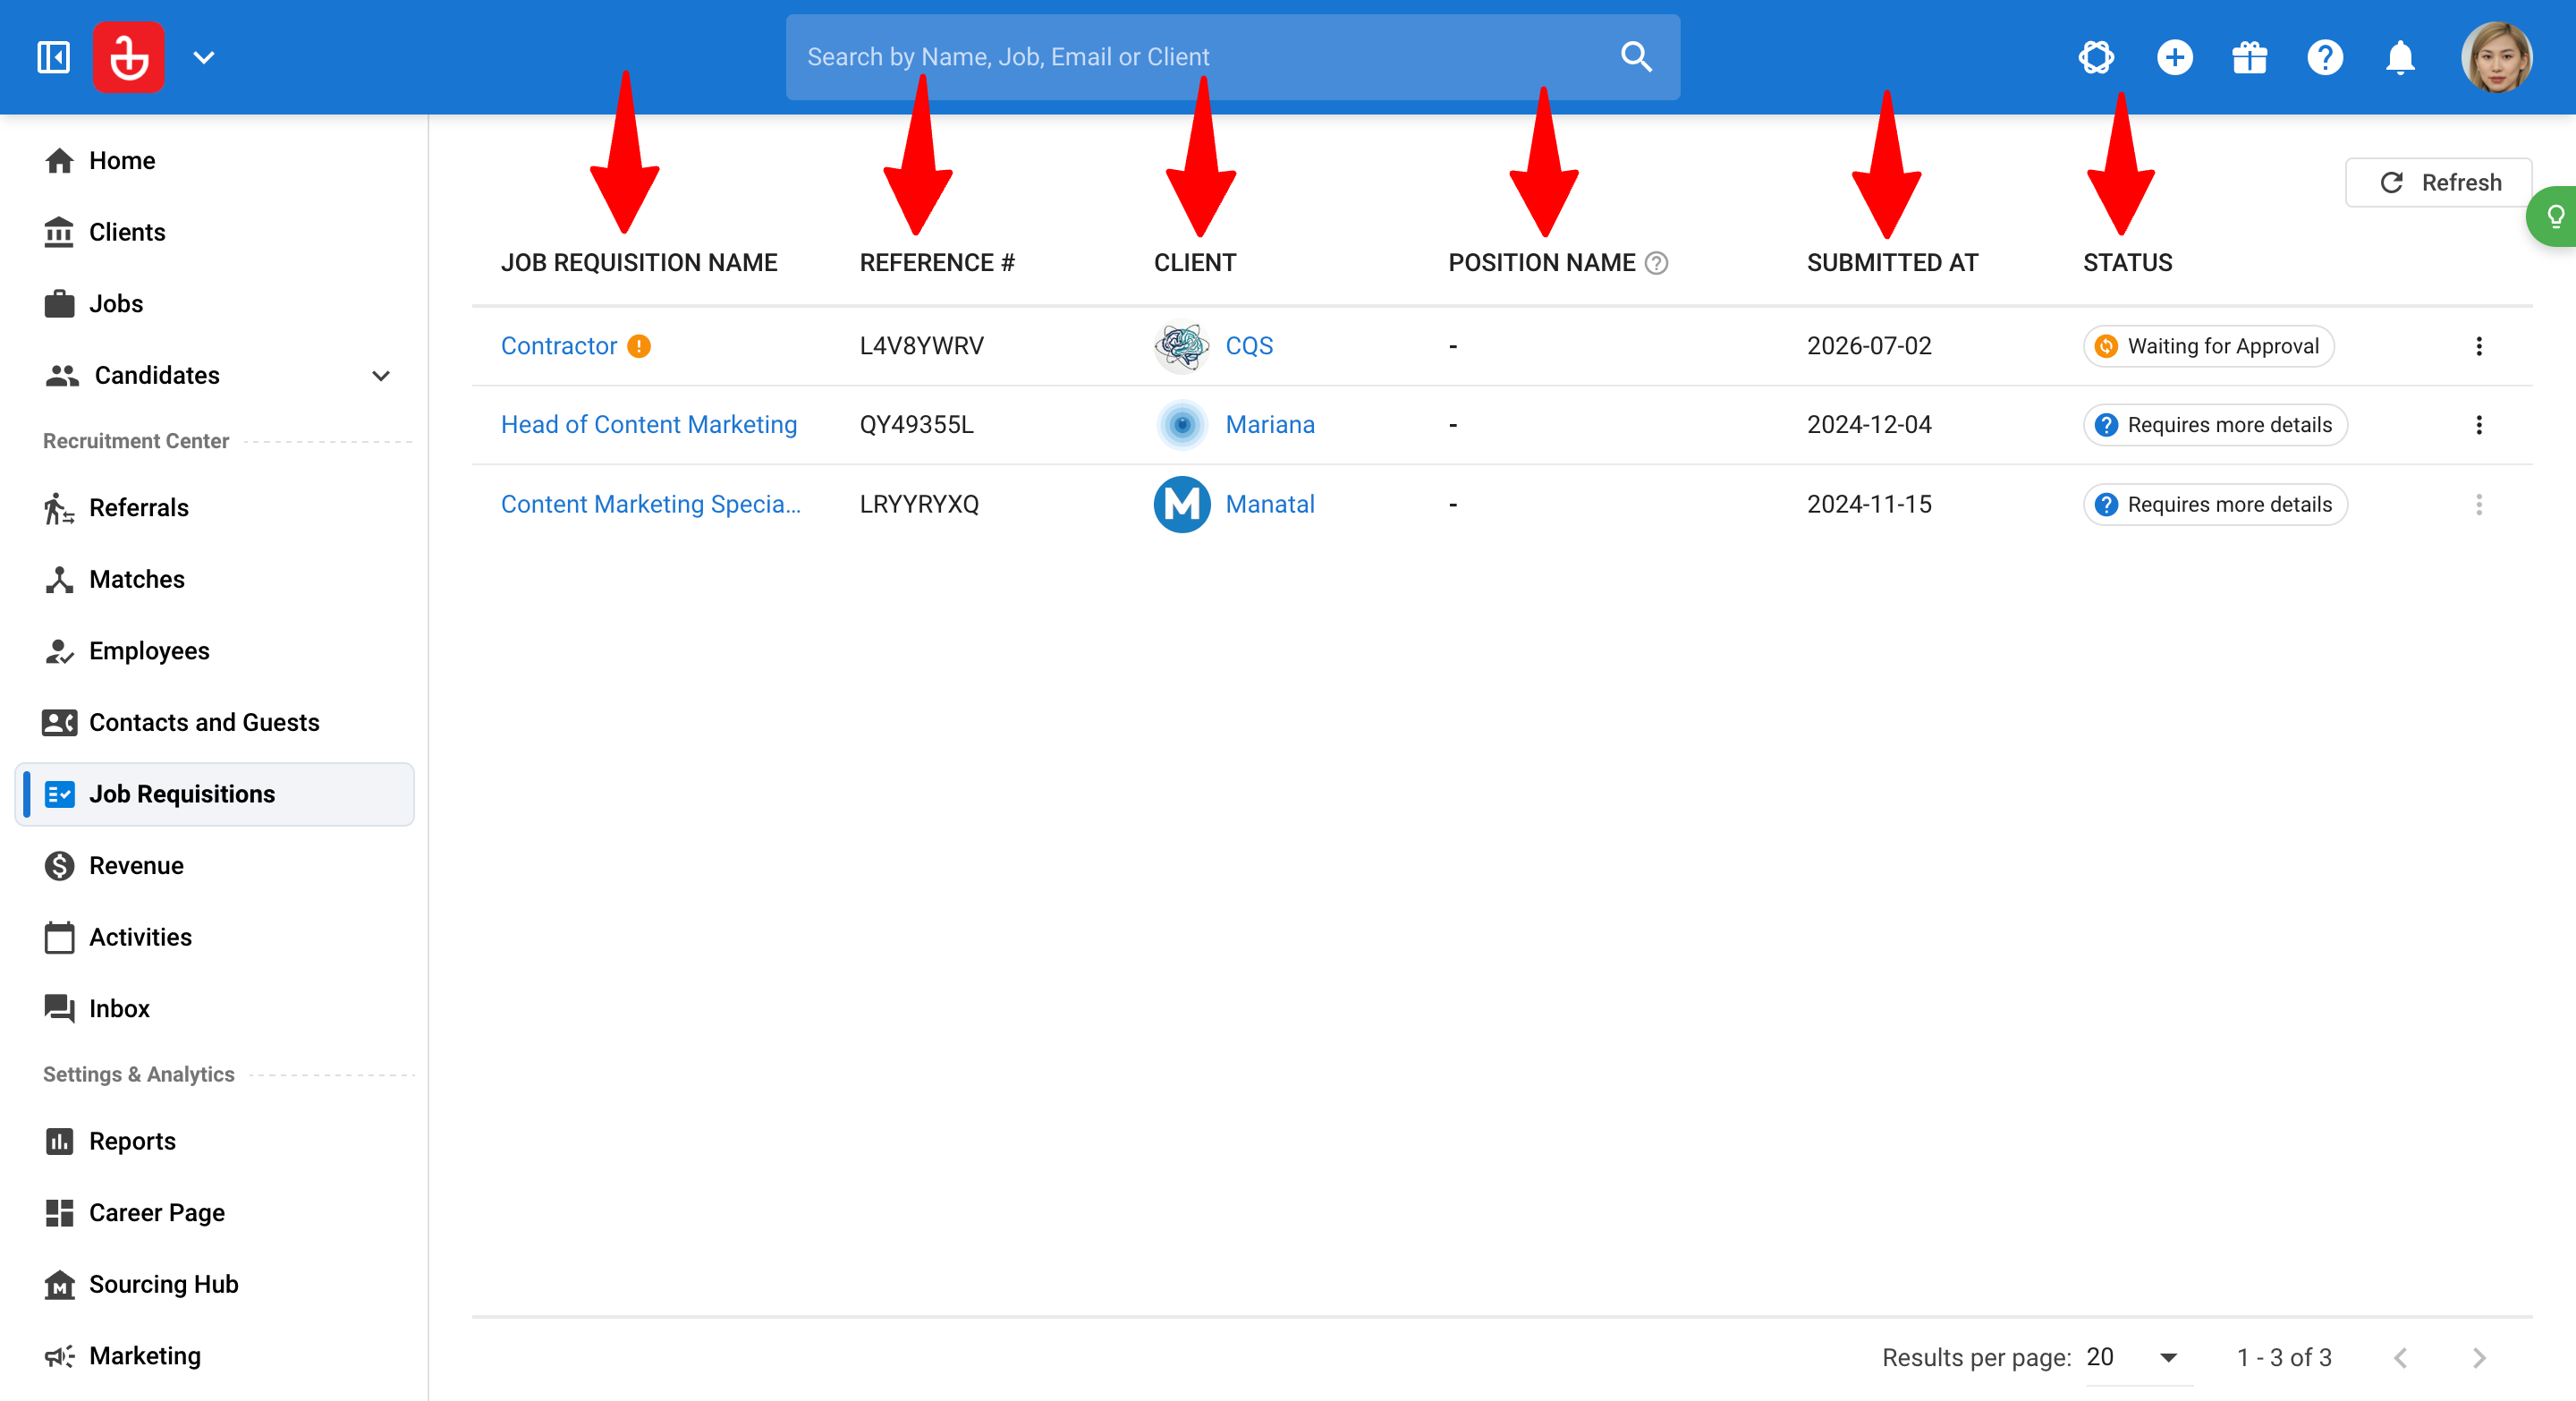Click Requires more details badge for Mariana

pos(2215,425)
